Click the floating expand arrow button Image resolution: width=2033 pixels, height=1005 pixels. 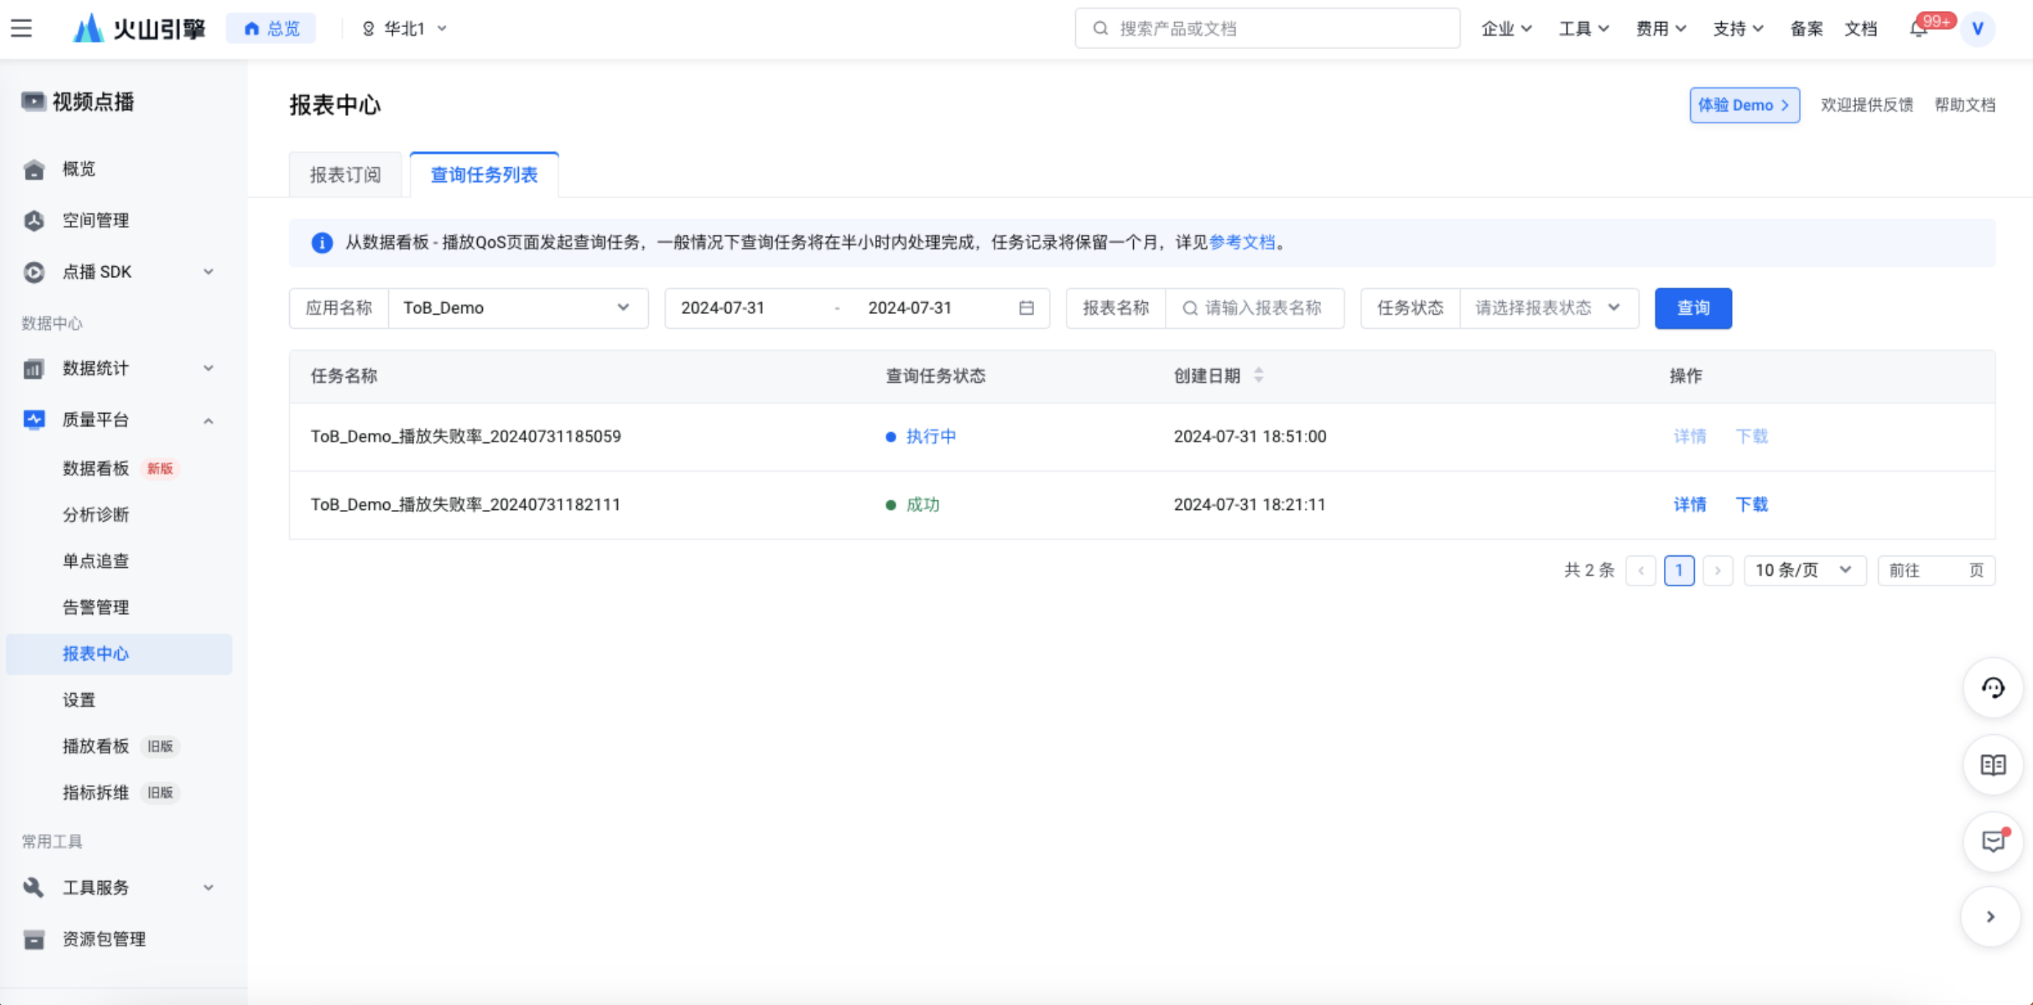pyautogui.click(x=1990, y=916)
